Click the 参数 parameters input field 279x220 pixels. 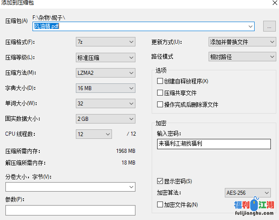click(x=70, y=210)
